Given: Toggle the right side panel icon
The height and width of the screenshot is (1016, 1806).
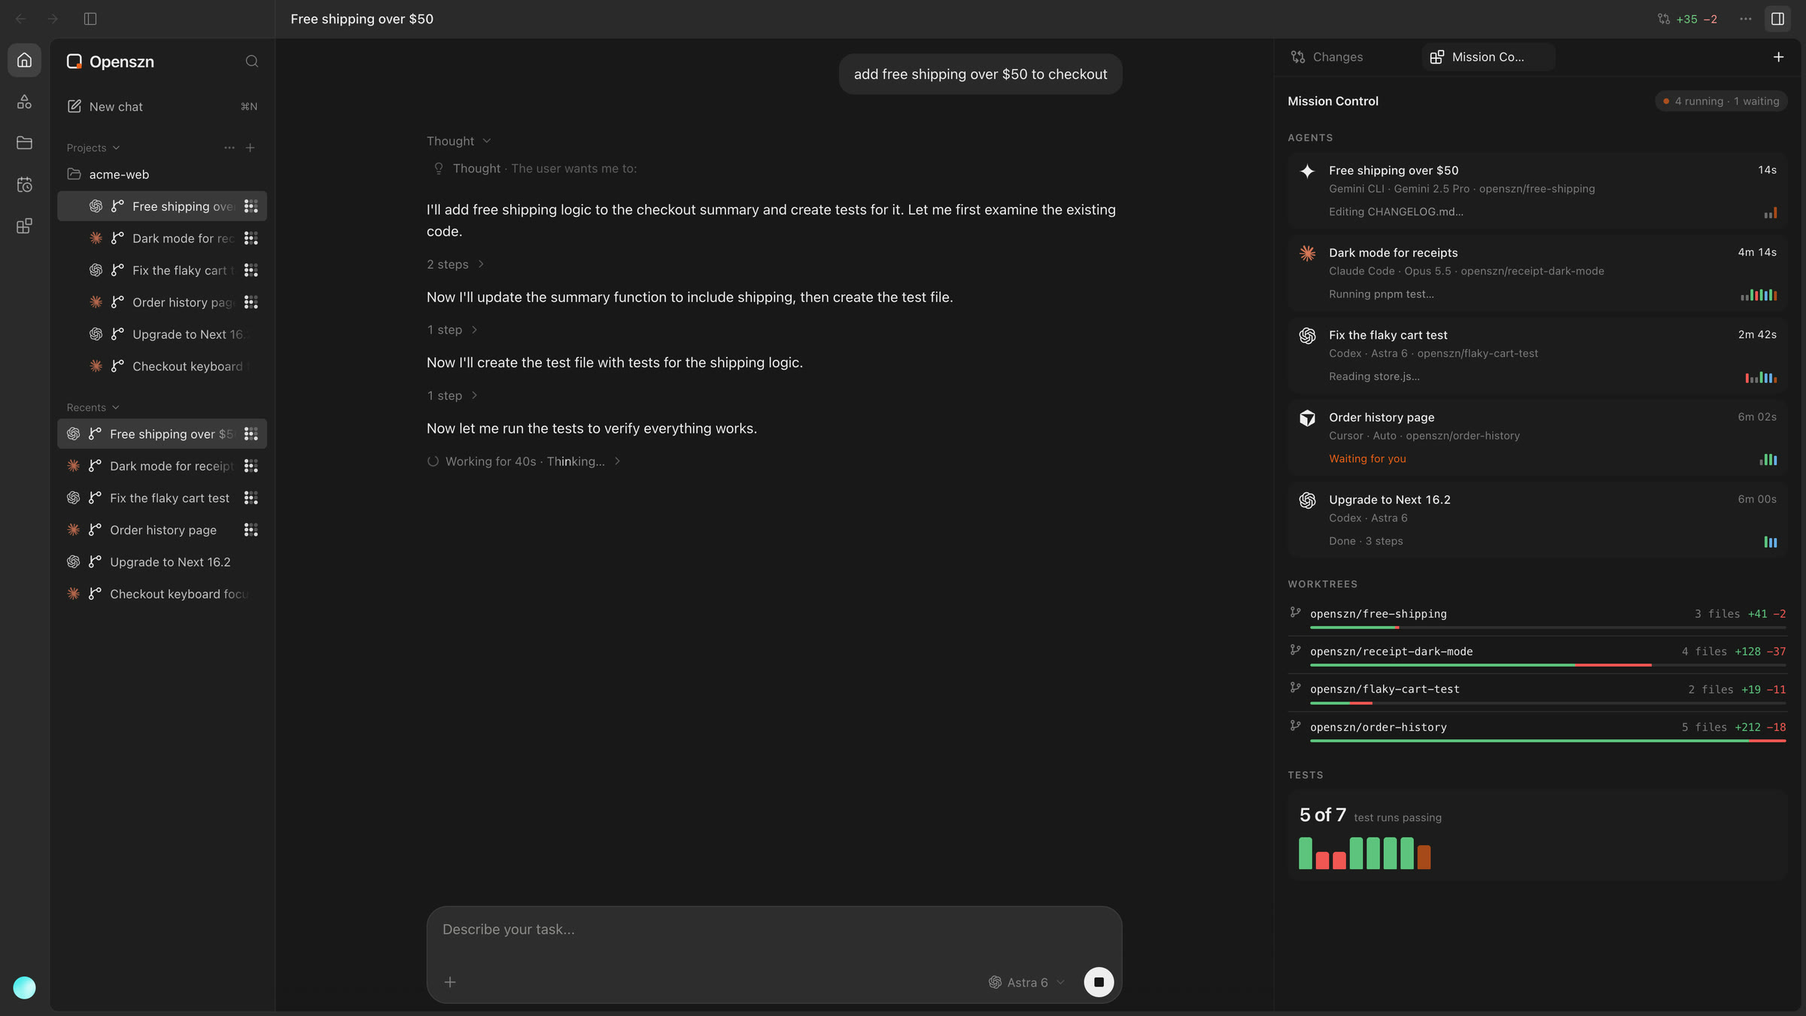Looking at the screenshot, I should [1777, 19].
